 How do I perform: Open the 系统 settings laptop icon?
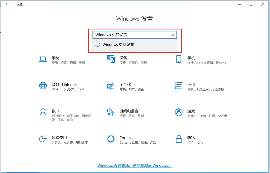43,59
